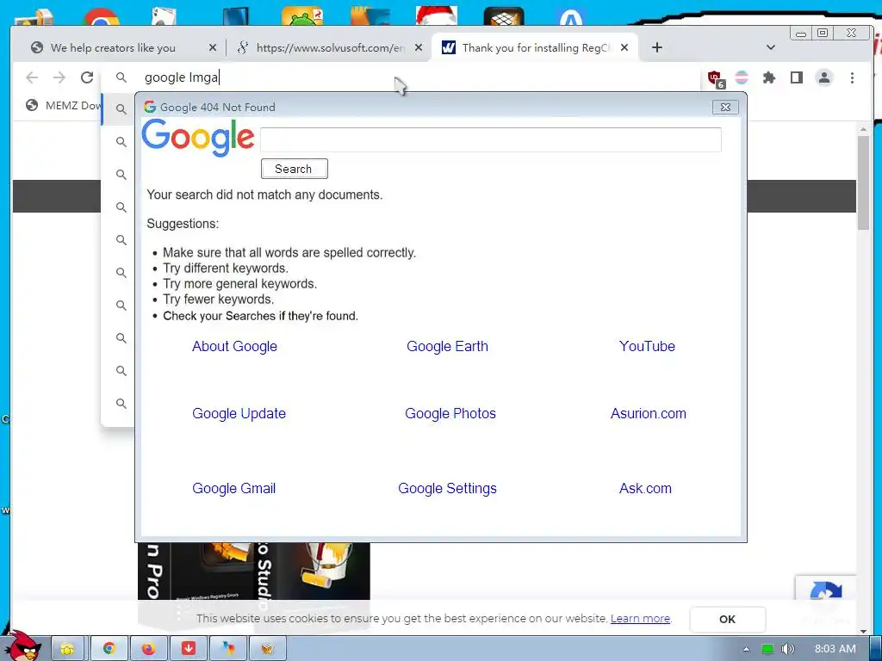
Task: Open the Extensions puzzle-piece menu
Action: pyautogui.click(x=769, y=77)
